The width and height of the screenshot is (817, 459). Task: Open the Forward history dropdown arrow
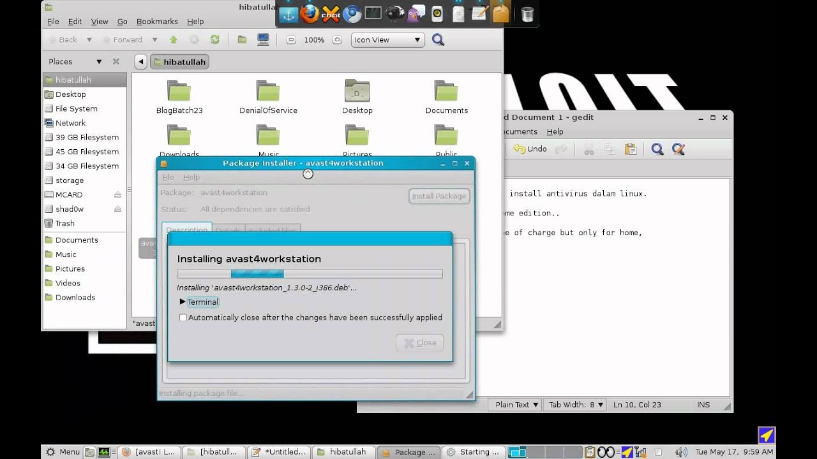point(154,40)
